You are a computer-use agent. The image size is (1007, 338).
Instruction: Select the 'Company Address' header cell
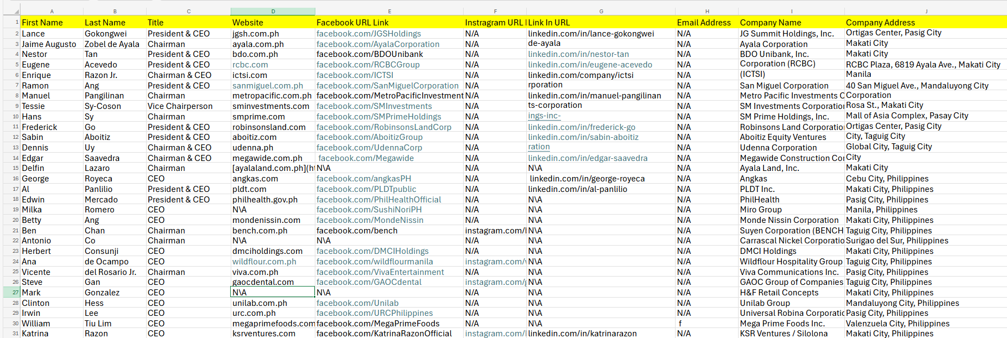click(x=926, y=23)
